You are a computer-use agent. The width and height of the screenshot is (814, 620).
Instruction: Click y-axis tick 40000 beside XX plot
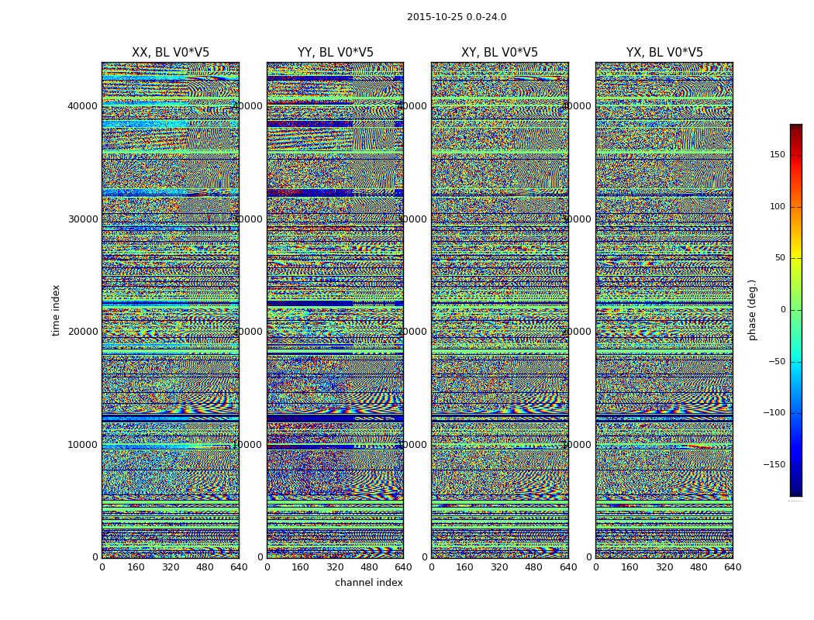point(82,106)
